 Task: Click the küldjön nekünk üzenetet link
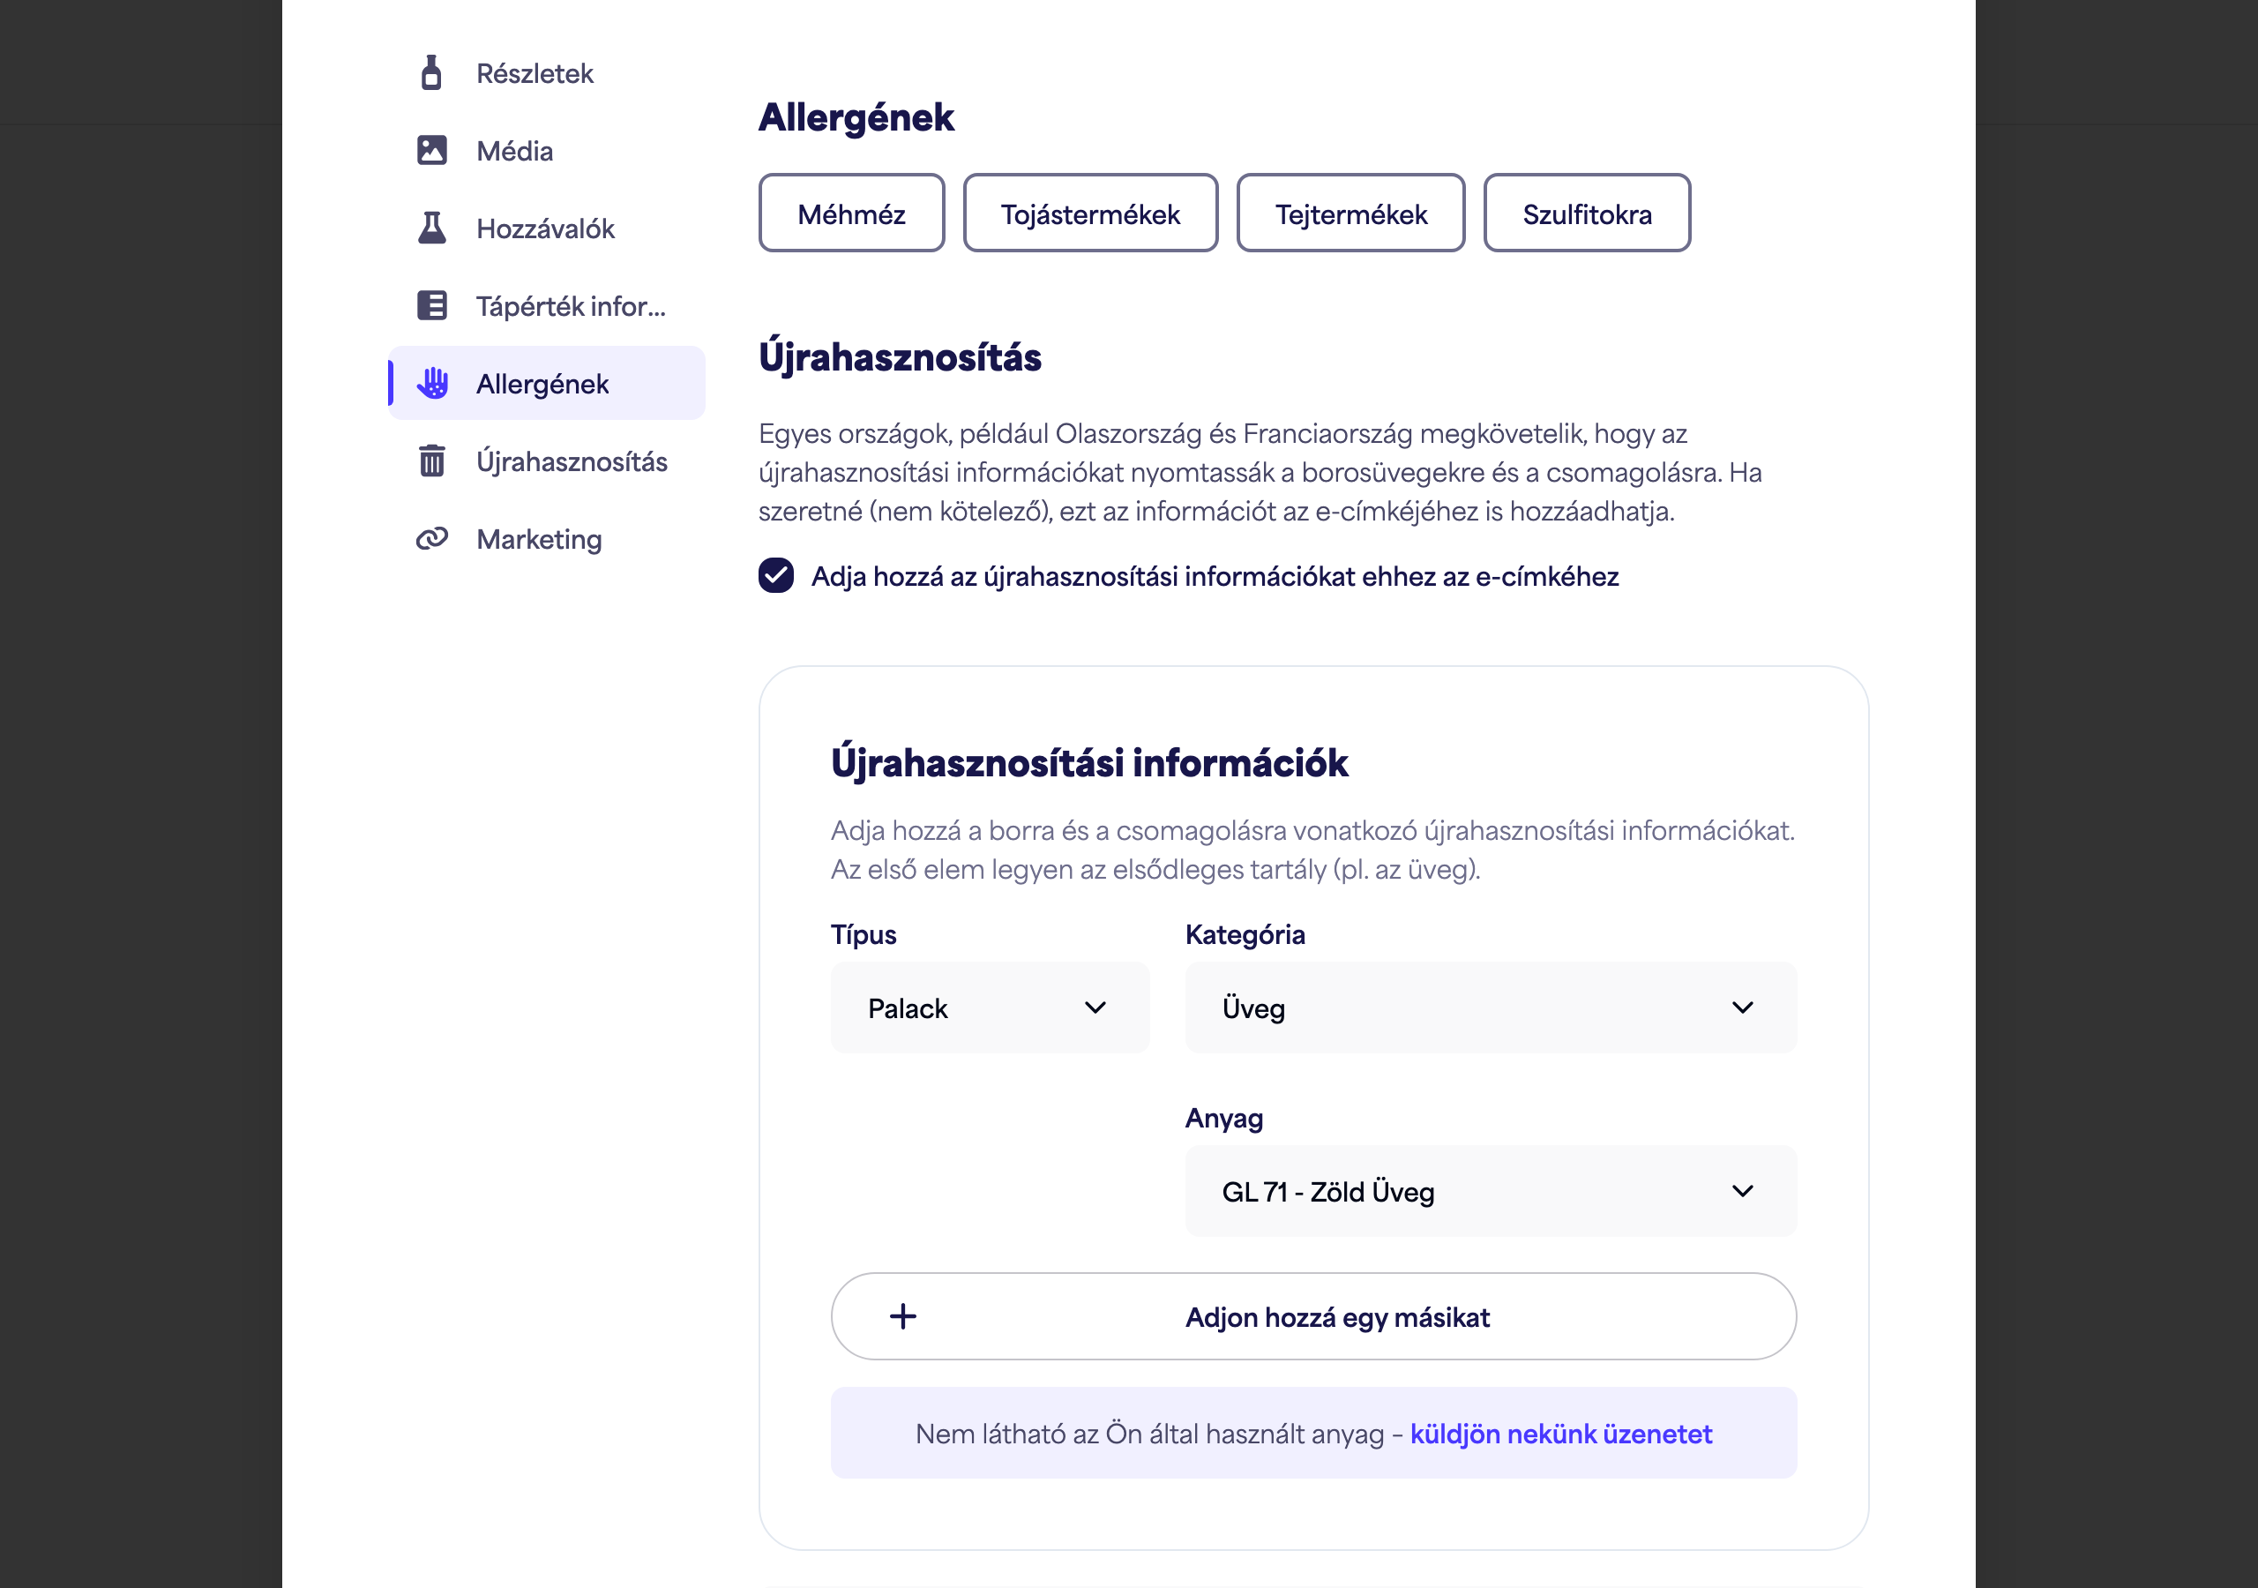coord(1560,1434)
